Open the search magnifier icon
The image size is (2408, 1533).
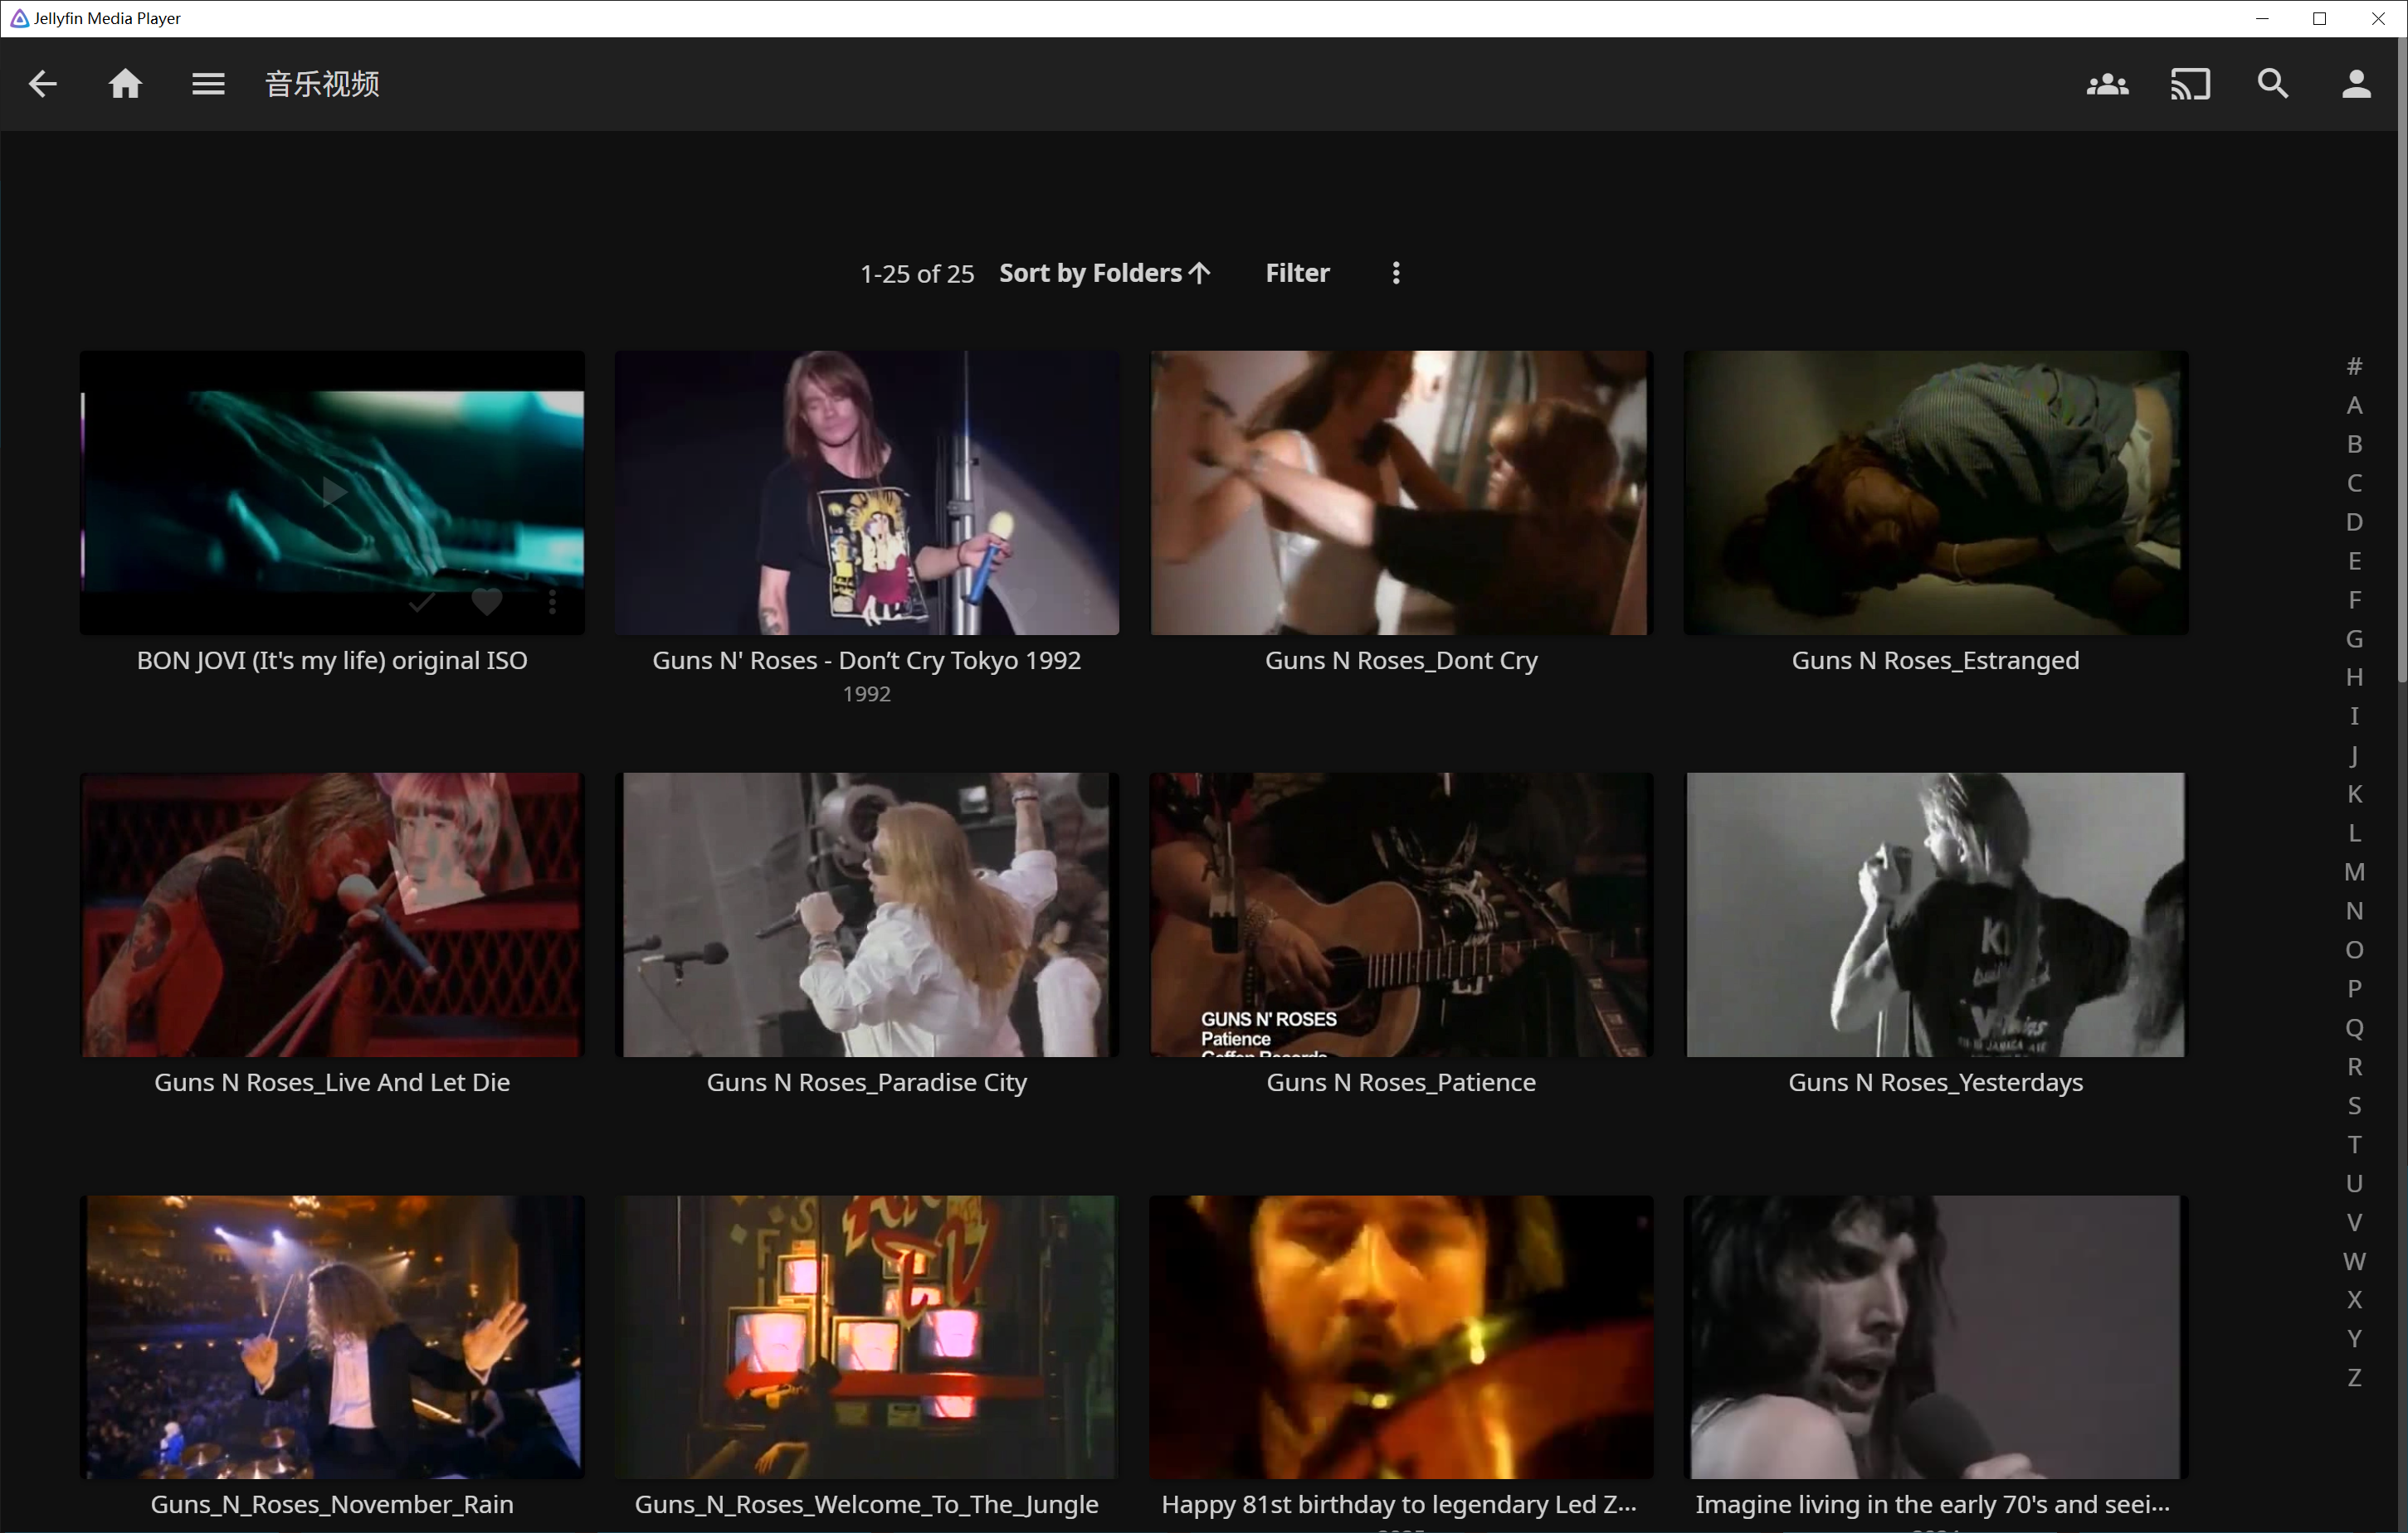click(2273, 84)
